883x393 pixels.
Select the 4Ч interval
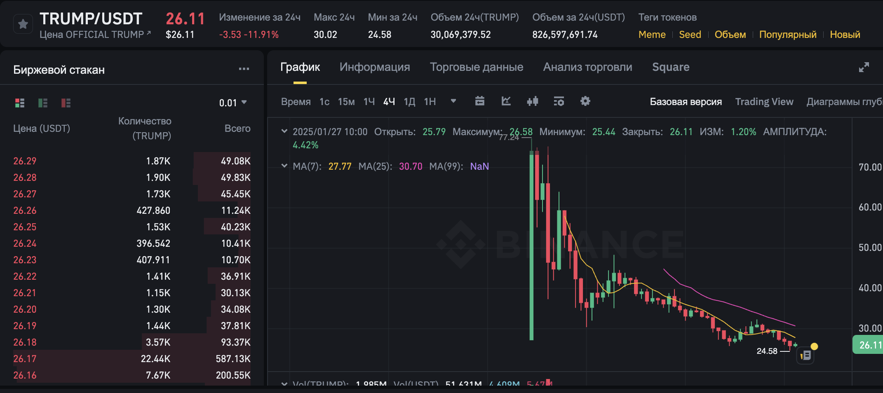(389, 102)
